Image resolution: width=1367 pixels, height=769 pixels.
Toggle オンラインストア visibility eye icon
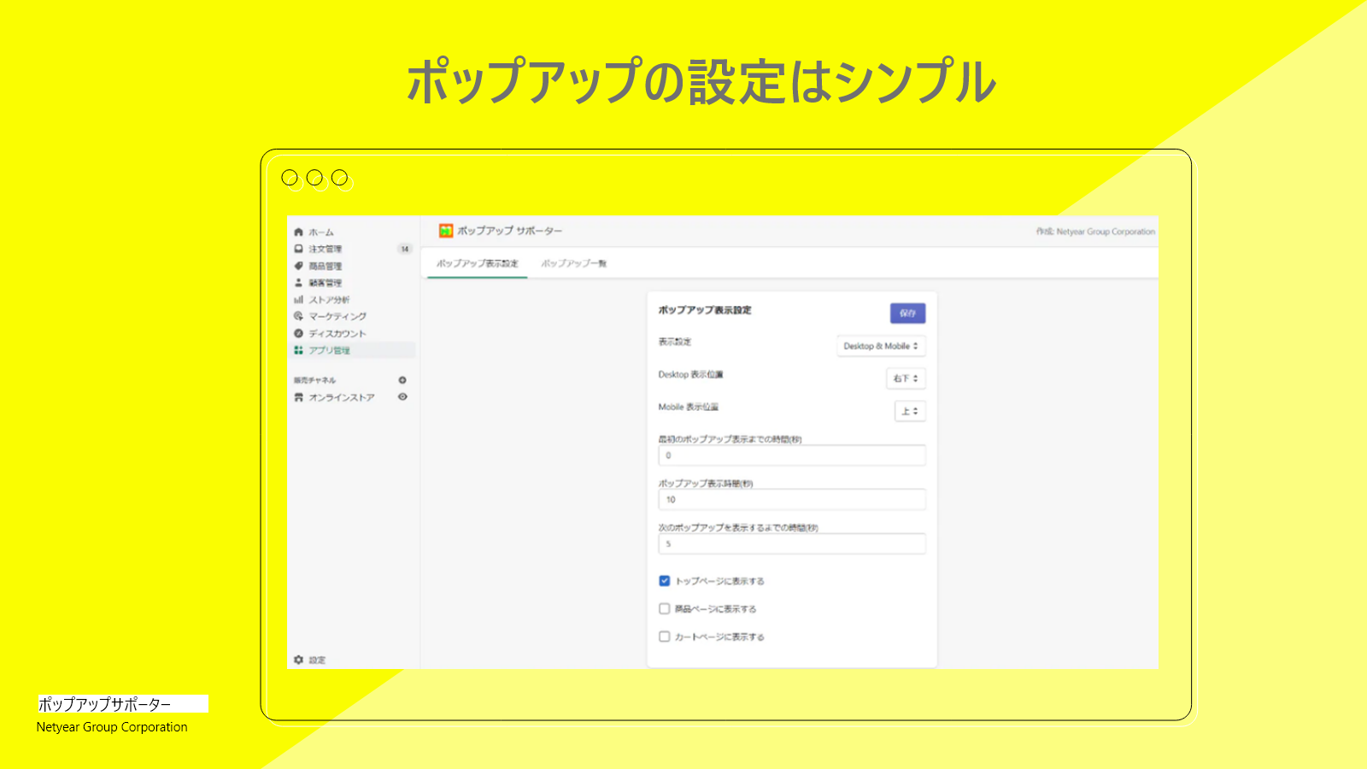(x=402, y=396)
